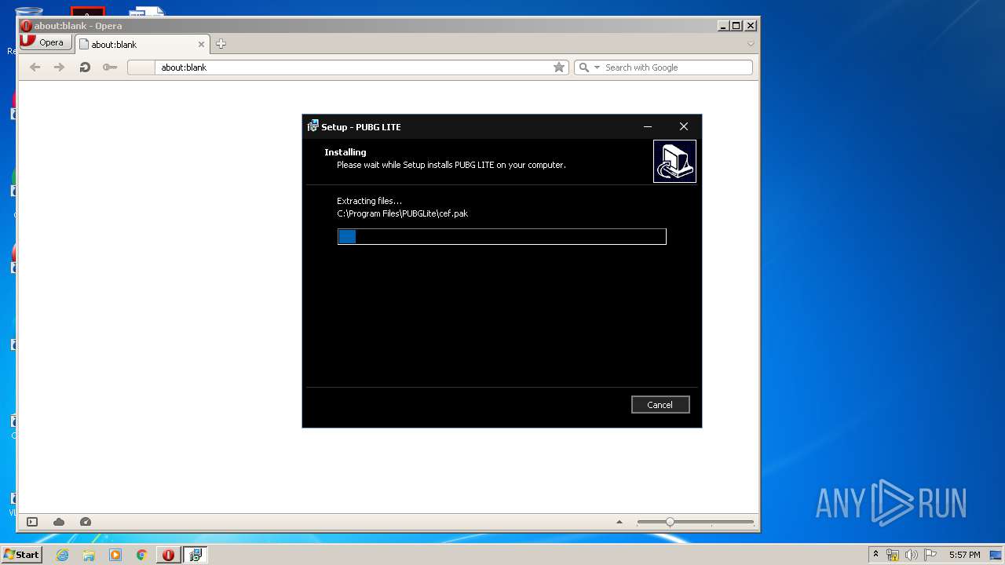Reload the page in Opera
Screen dimensions: 1005x565
(x=85, y=67)
